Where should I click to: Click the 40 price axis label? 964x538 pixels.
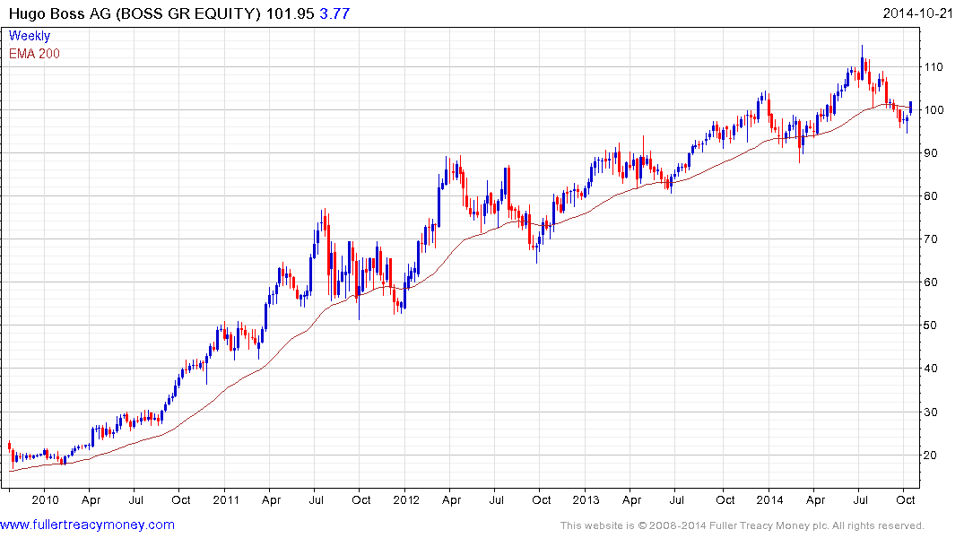point(931,369)
